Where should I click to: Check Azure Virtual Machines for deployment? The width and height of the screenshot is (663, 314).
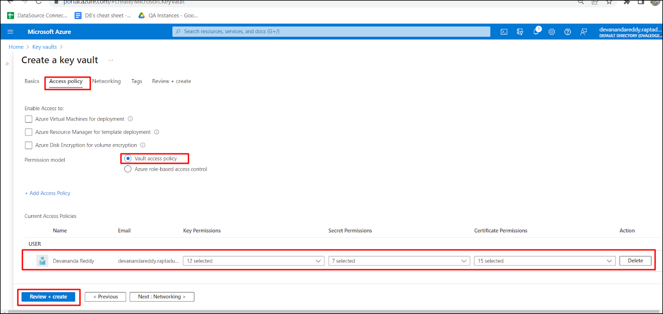29,119
